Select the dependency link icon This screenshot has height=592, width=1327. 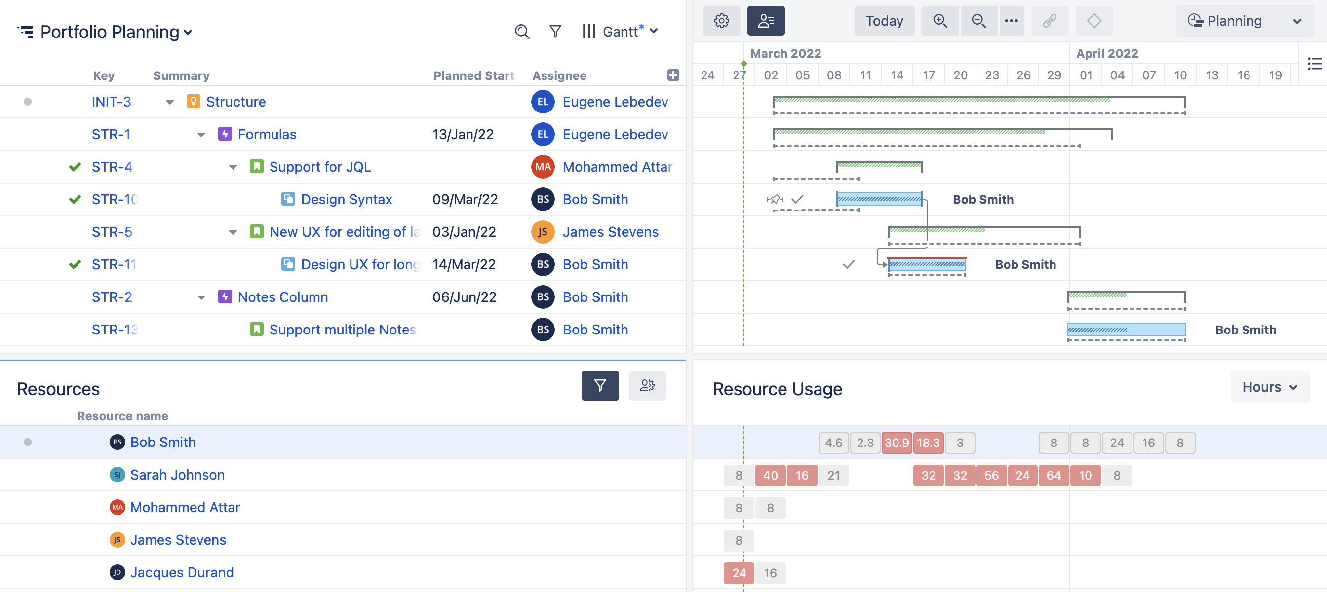[1050, 21]
